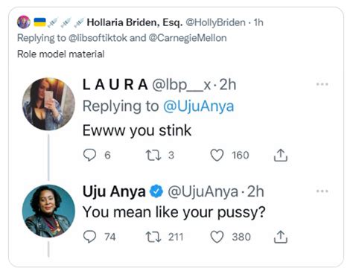This screenshot has width=353, height=274.
Task: Visit @libsoftiktok profile from reply line
Action: pos(98,38)
